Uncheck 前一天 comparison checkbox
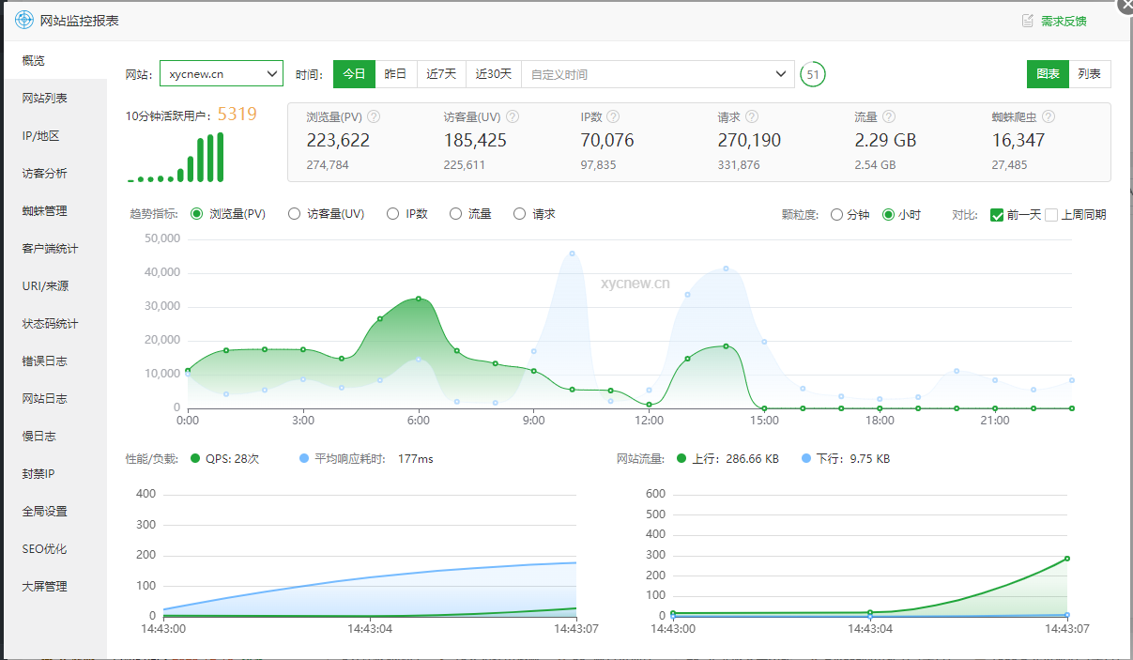This screenshot has height=660, width=1133. 997,215
